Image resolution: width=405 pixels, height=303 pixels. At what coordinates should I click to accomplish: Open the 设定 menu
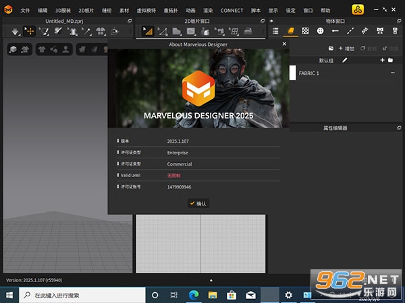290,10
